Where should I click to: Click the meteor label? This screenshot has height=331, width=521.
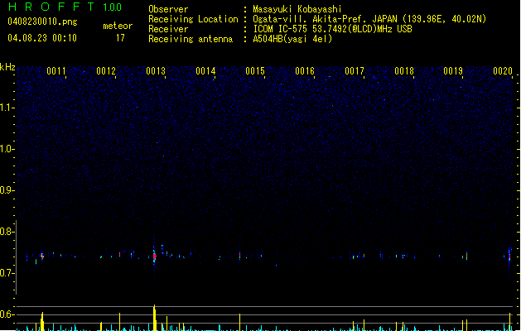(x=118, y=26)
